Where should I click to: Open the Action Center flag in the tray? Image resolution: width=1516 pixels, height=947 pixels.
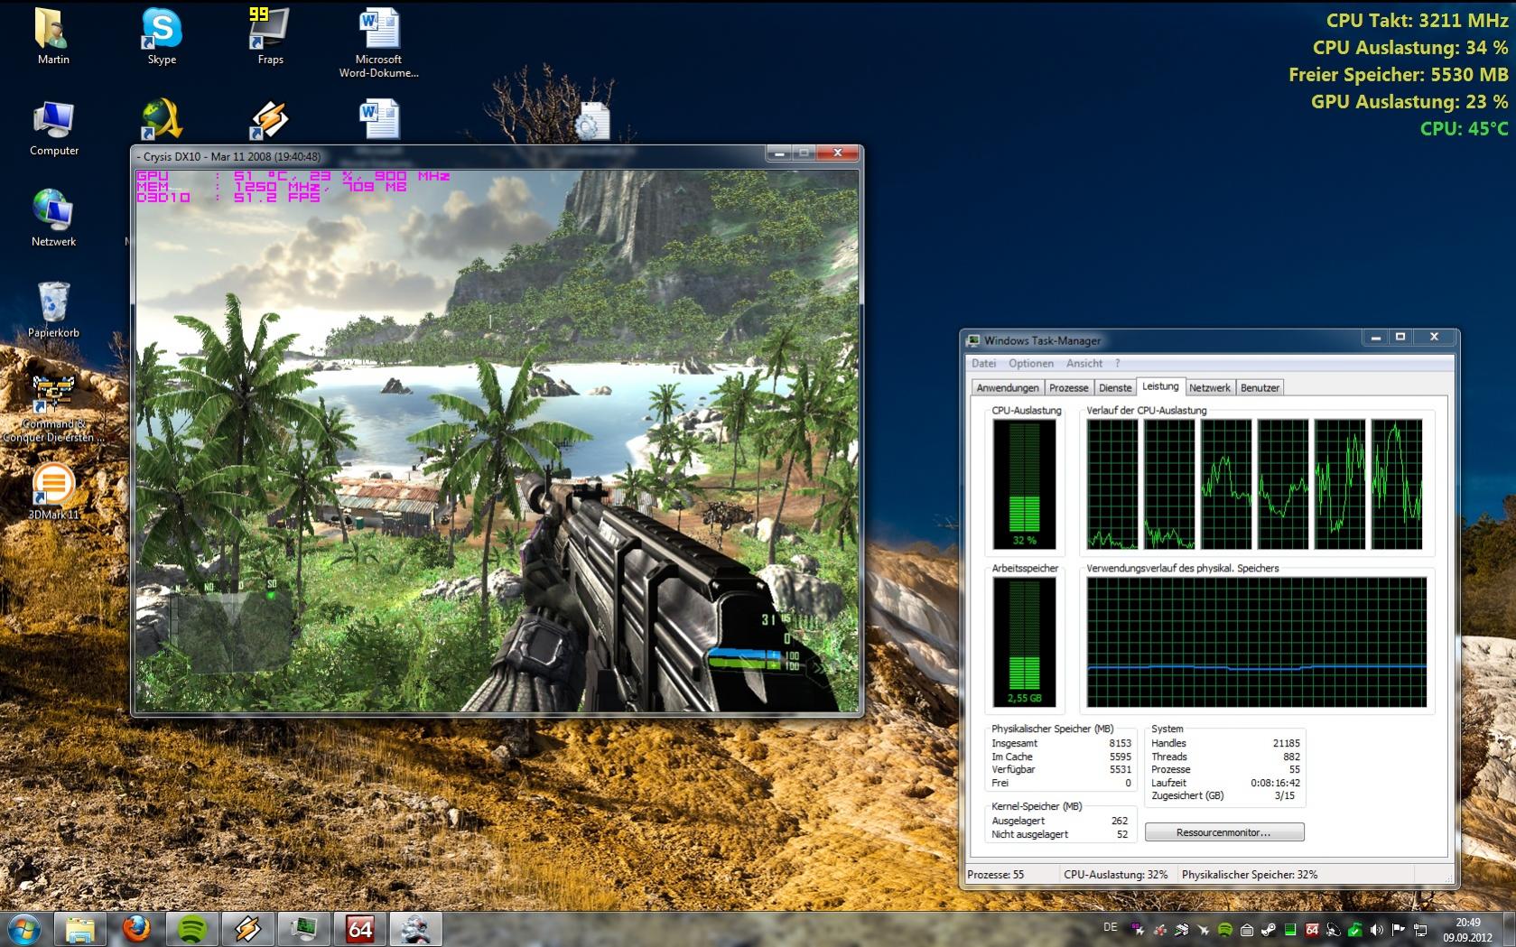point(1399,929)
